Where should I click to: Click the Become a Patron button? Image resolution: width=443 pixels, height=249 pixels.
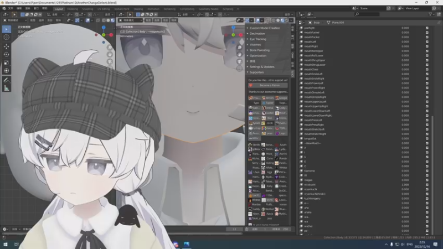(x=268, y=85)
